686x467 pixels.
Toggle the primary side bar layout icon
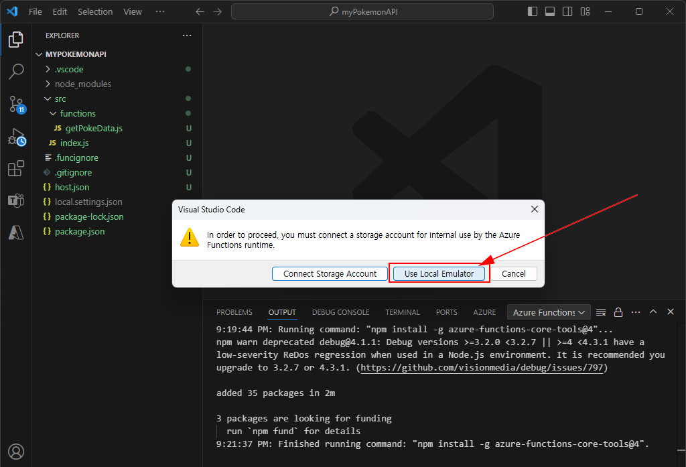tap(533, 11)
